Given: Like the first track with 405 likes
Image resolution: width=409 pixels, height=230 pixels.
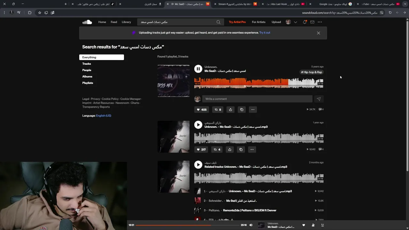Looking at the screenshot, I should [201, 110].
